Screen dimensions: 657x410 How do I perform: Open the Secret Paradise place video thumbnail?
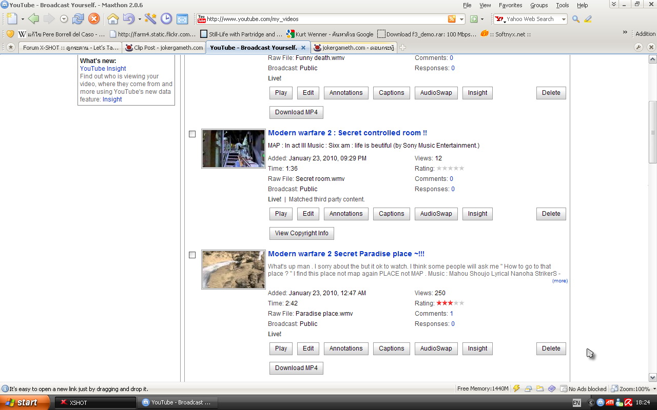point(234,270)
